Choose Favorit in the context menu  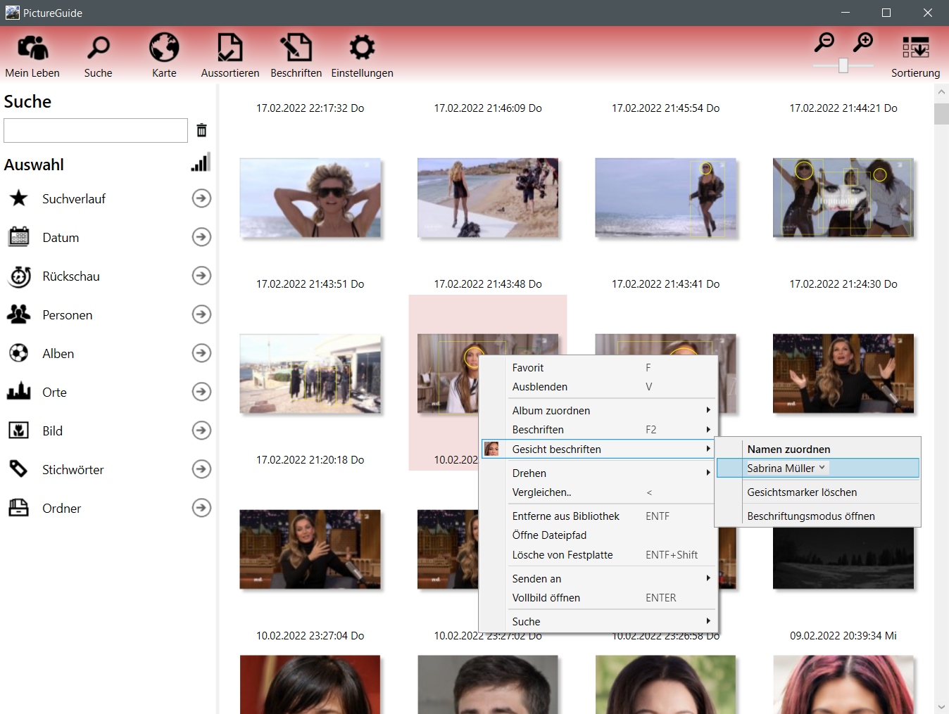[x=598, y=367]
